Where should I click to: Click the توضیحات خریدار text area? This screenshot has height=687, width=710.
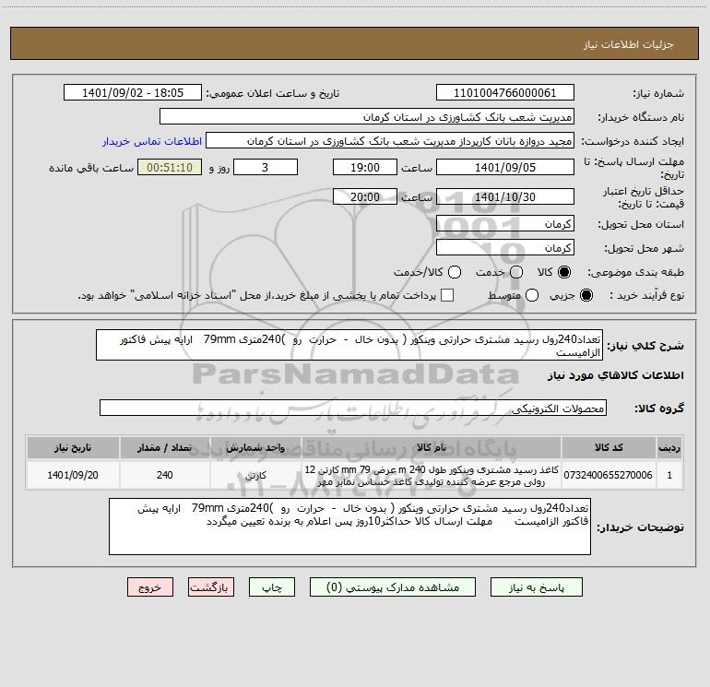(x=349, y=527)
